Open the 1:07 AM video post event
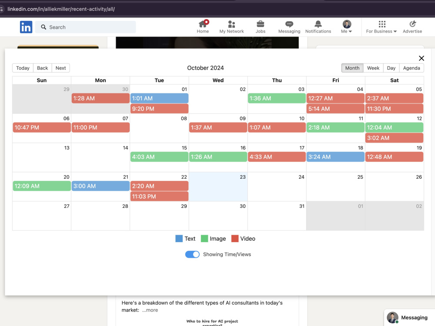The width and height of the screenshot is (435, 326). click(277, 127)
